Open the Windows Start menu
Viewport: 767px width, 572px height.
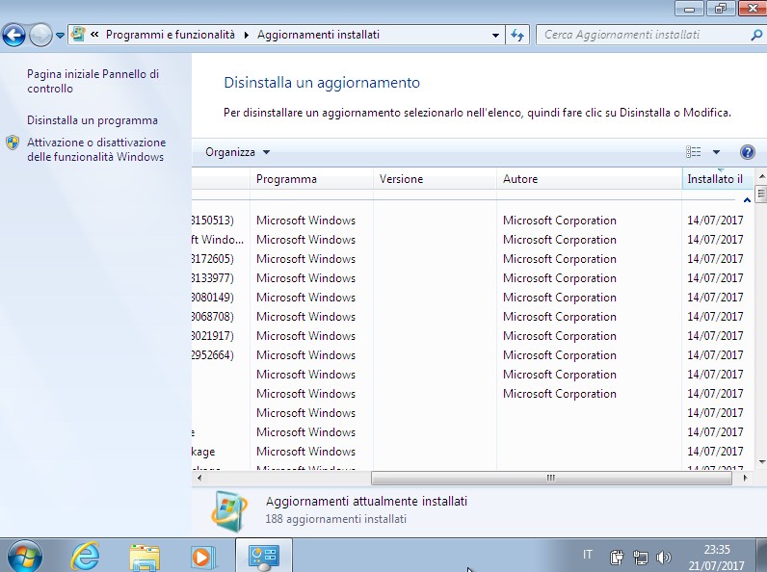(x=24, y=556)
